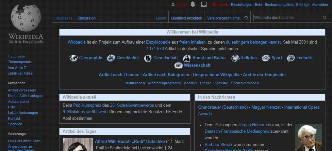Image resolution: width=332 pixels, height=151 pixels.
Task: Open Publikumspreis link
Action: 87,105
